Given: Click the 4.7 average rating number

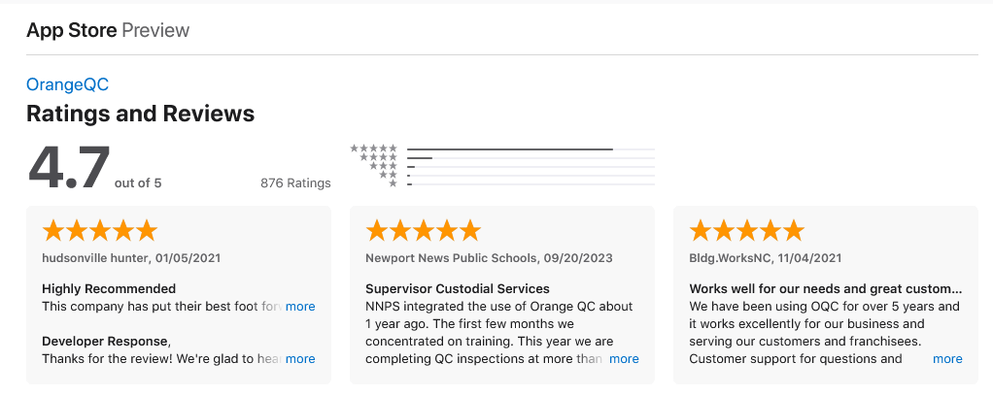Looking at the screenshot, I should (x=69, y=169).
